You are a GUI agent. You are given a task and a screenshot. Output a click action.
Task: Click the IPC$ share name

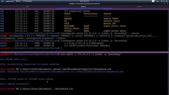point(67,23)
